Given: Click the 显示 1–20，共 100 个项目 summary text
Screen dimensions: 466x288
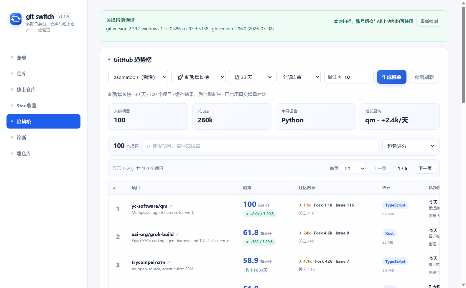Looking at the screenshot, I should click(x=138, y=169).
